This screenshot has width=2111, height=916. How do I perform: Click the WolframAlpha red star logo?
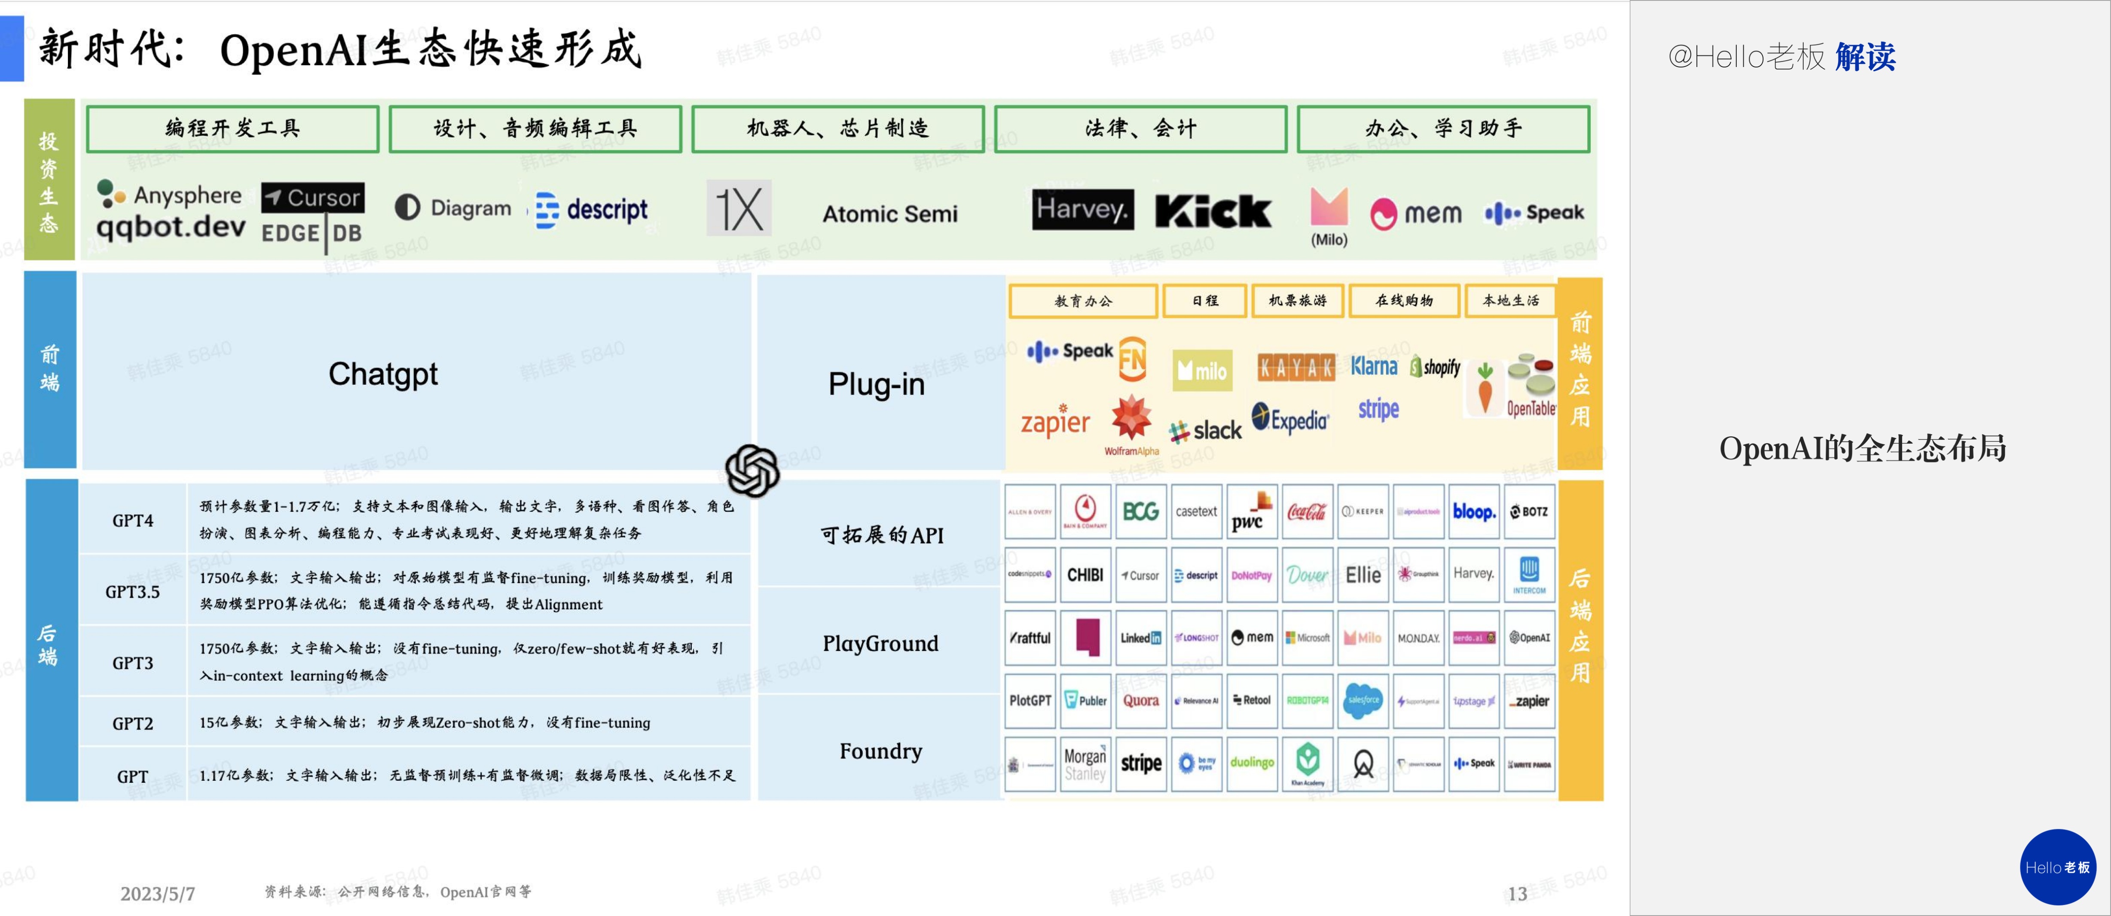(1132, 425)
